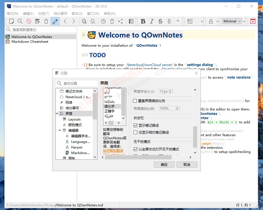
Task: Open the 帮助(H) menu
Action: coord(110,14)
